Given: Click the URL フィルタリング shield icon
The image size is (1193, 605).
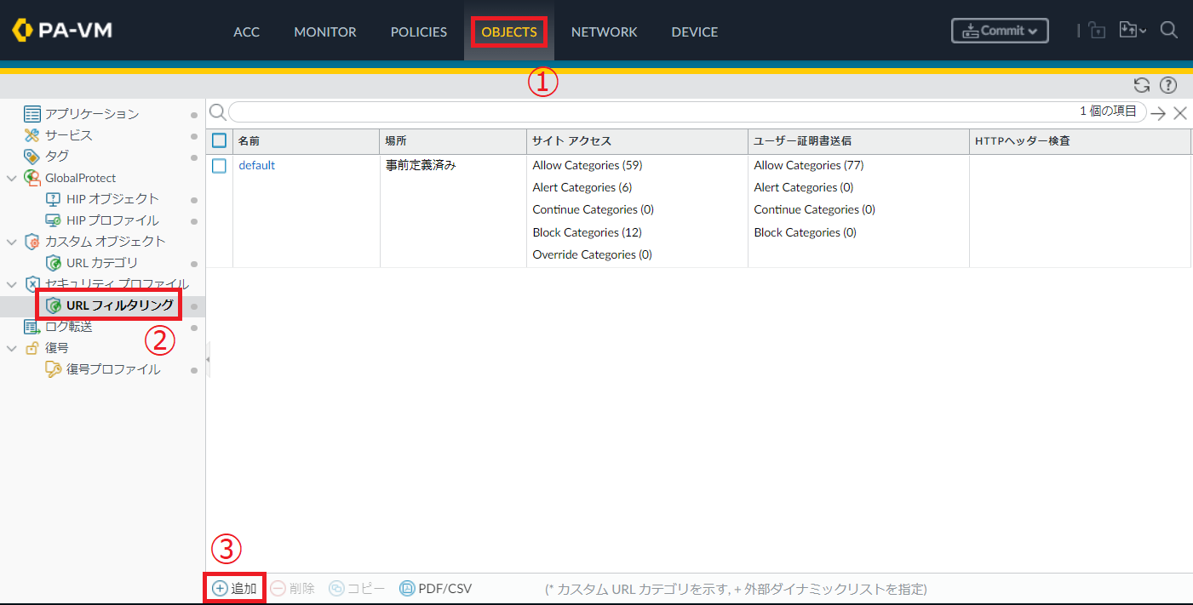Looking at the screenshot, I should [x=53, y=305].
